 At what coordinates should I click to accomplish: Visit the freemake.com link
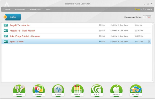click(x=143, y=9)
